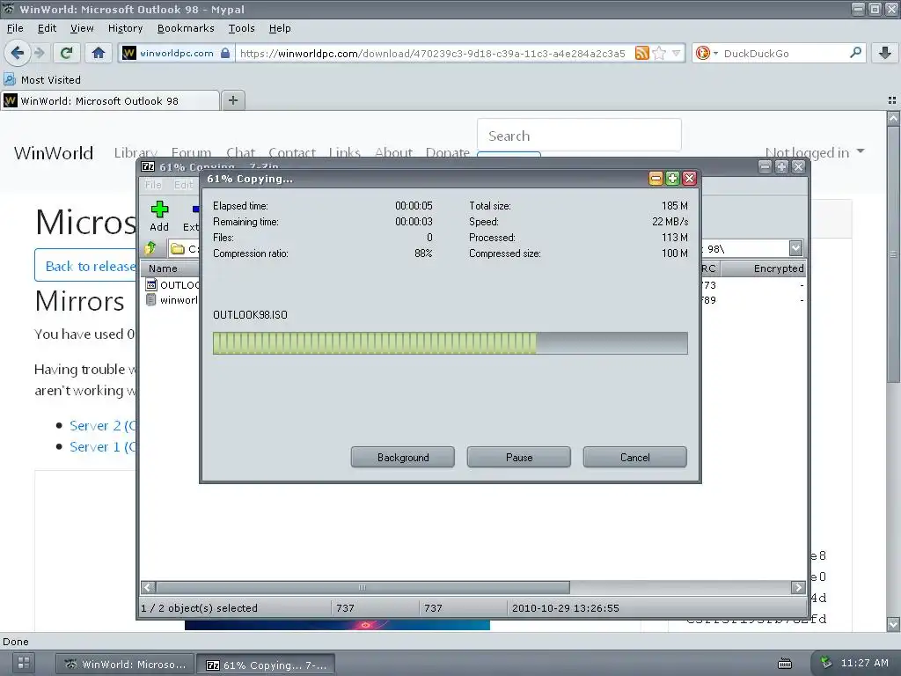Open the View menu in Mypal
Viewport: 901px width, 676px height.
82,28
